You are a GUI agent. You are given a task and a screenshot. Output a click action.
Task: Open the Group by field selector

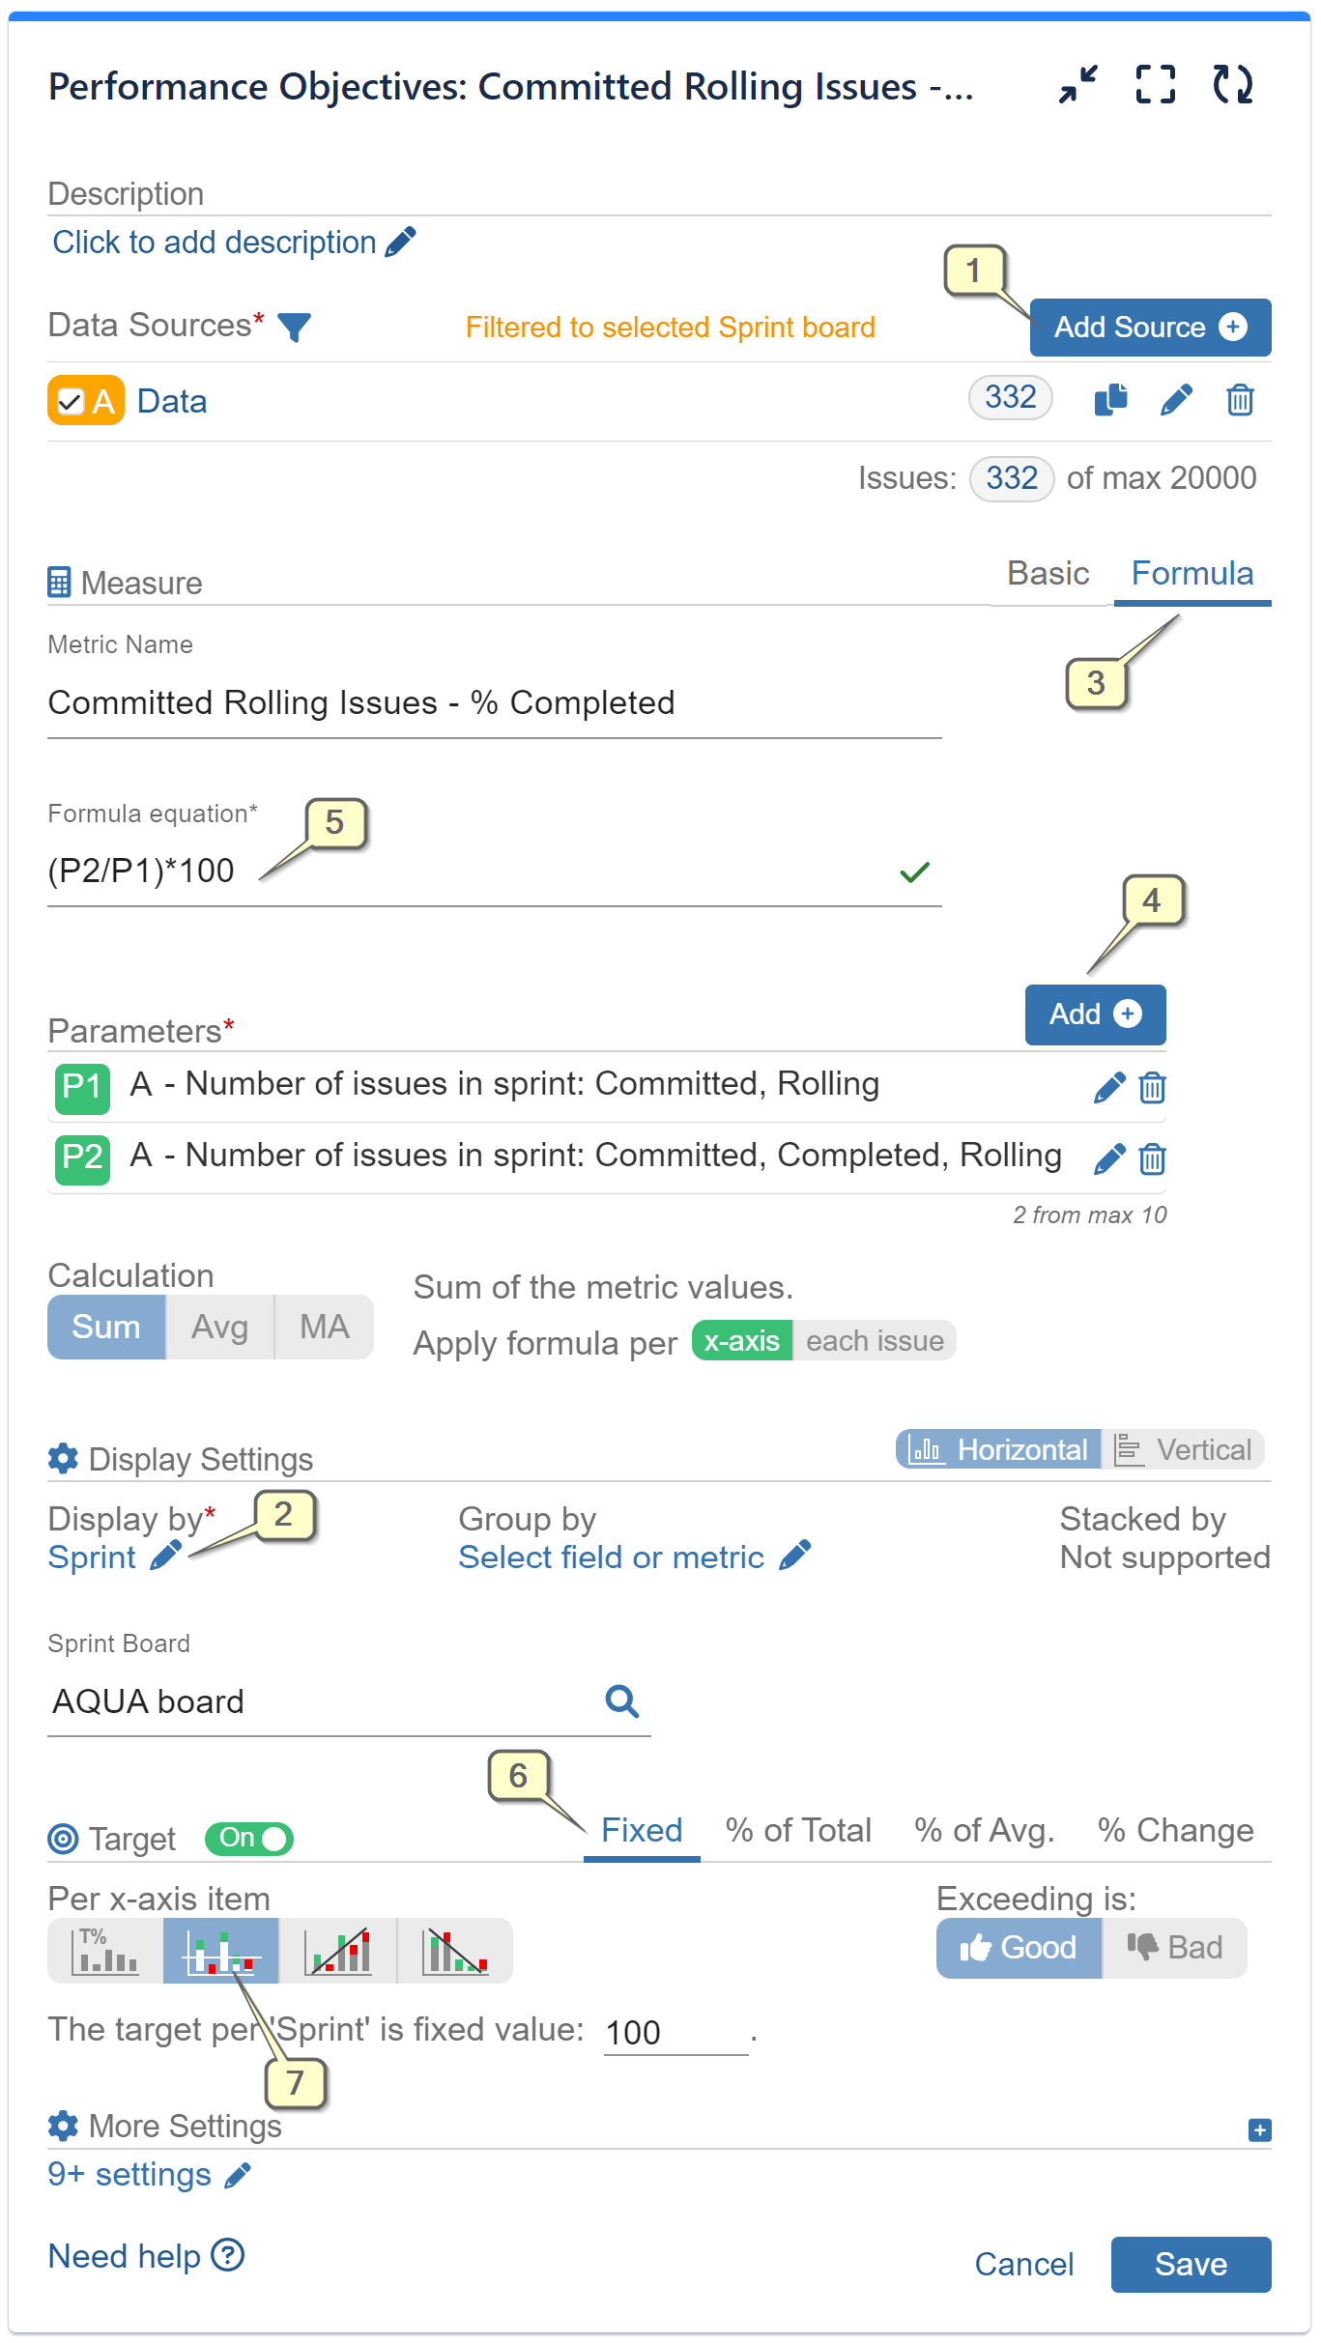[x=611, y=1557]
